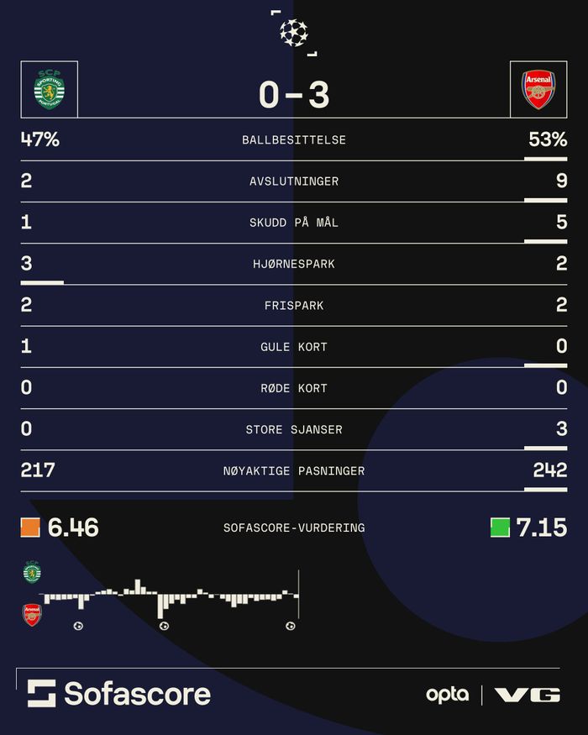Select the small Arsenal crest beside momentum graph
Screen dimensions: 588x735
pos(33,615)
